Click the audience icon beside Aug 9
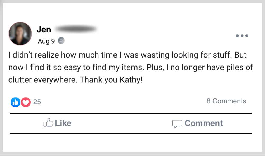The height and width of the screenshot is (156, 265). [61, 41]
